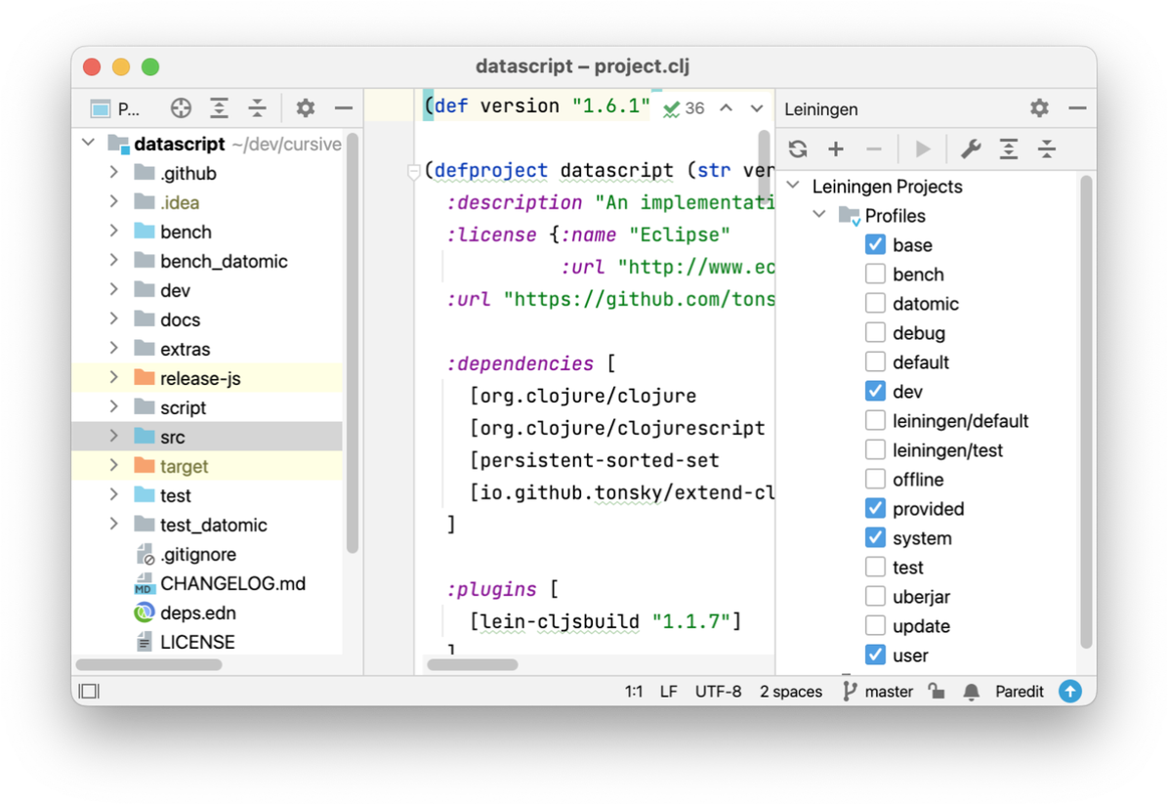Go to previous highlighted problem arrow

pos(727,108)
